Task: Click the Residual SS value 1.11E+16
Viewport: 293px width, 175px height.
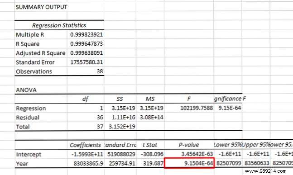Action: tap(123, 118)
